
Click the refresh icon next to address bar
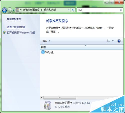tap(73, 10)
